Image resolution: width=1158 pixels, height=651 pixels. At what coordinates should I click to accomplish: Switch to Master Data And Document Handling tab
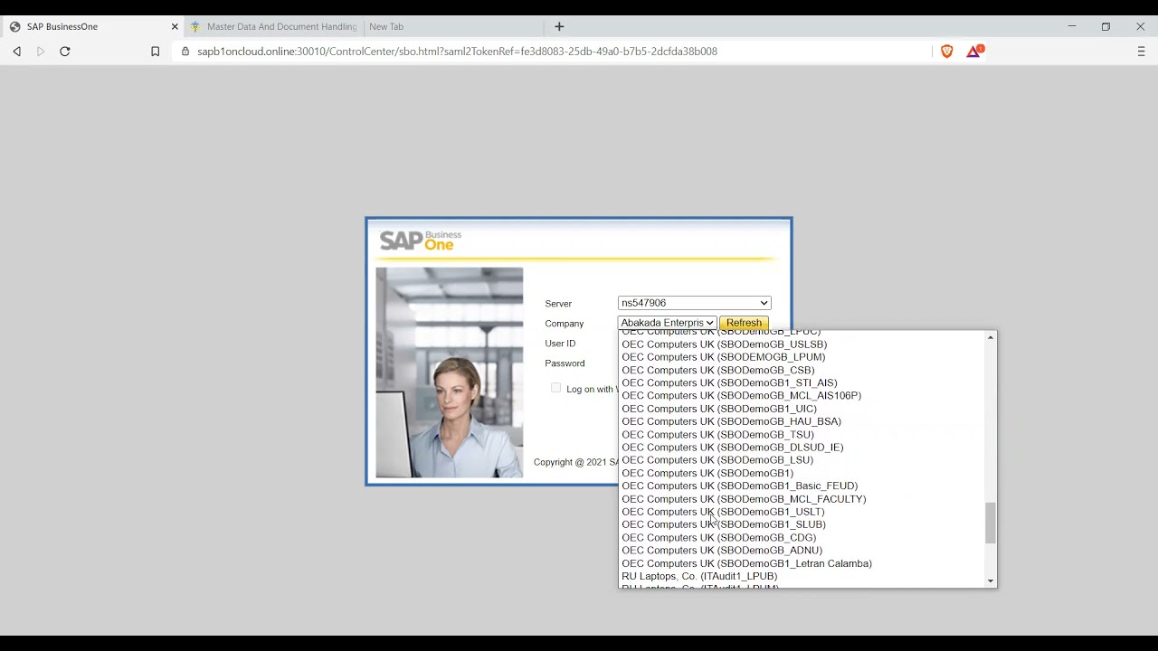[x=274, y=26]
